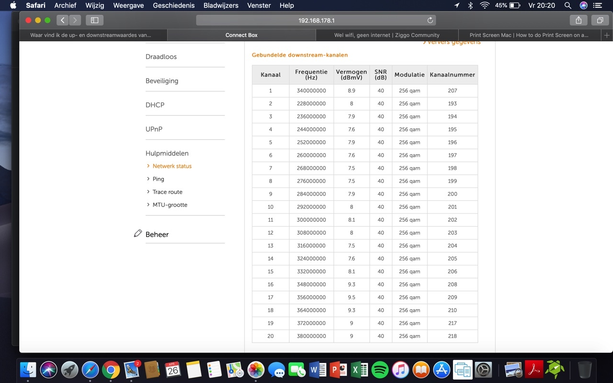
Task: Open the Ping tool link
Action: click(158, 179)
